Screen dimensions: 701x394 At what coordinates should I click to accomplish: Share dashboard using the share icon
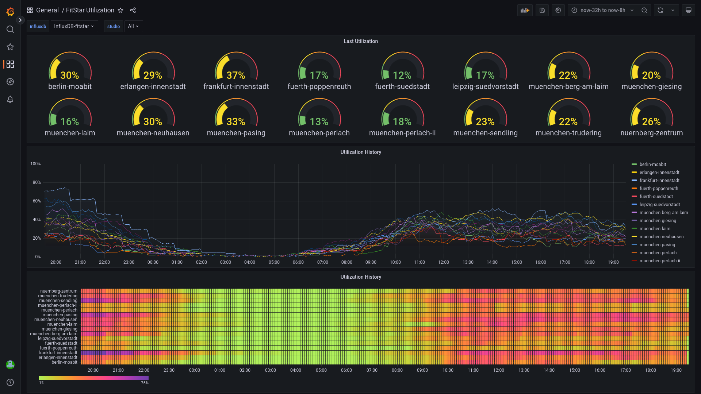click(x=133, y=10)
